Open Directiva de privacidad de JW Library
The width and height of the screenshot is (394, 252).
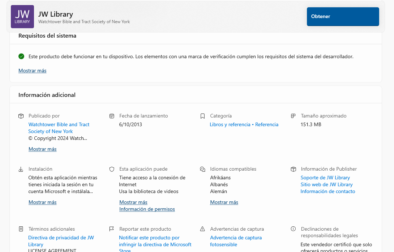[61, 241]
